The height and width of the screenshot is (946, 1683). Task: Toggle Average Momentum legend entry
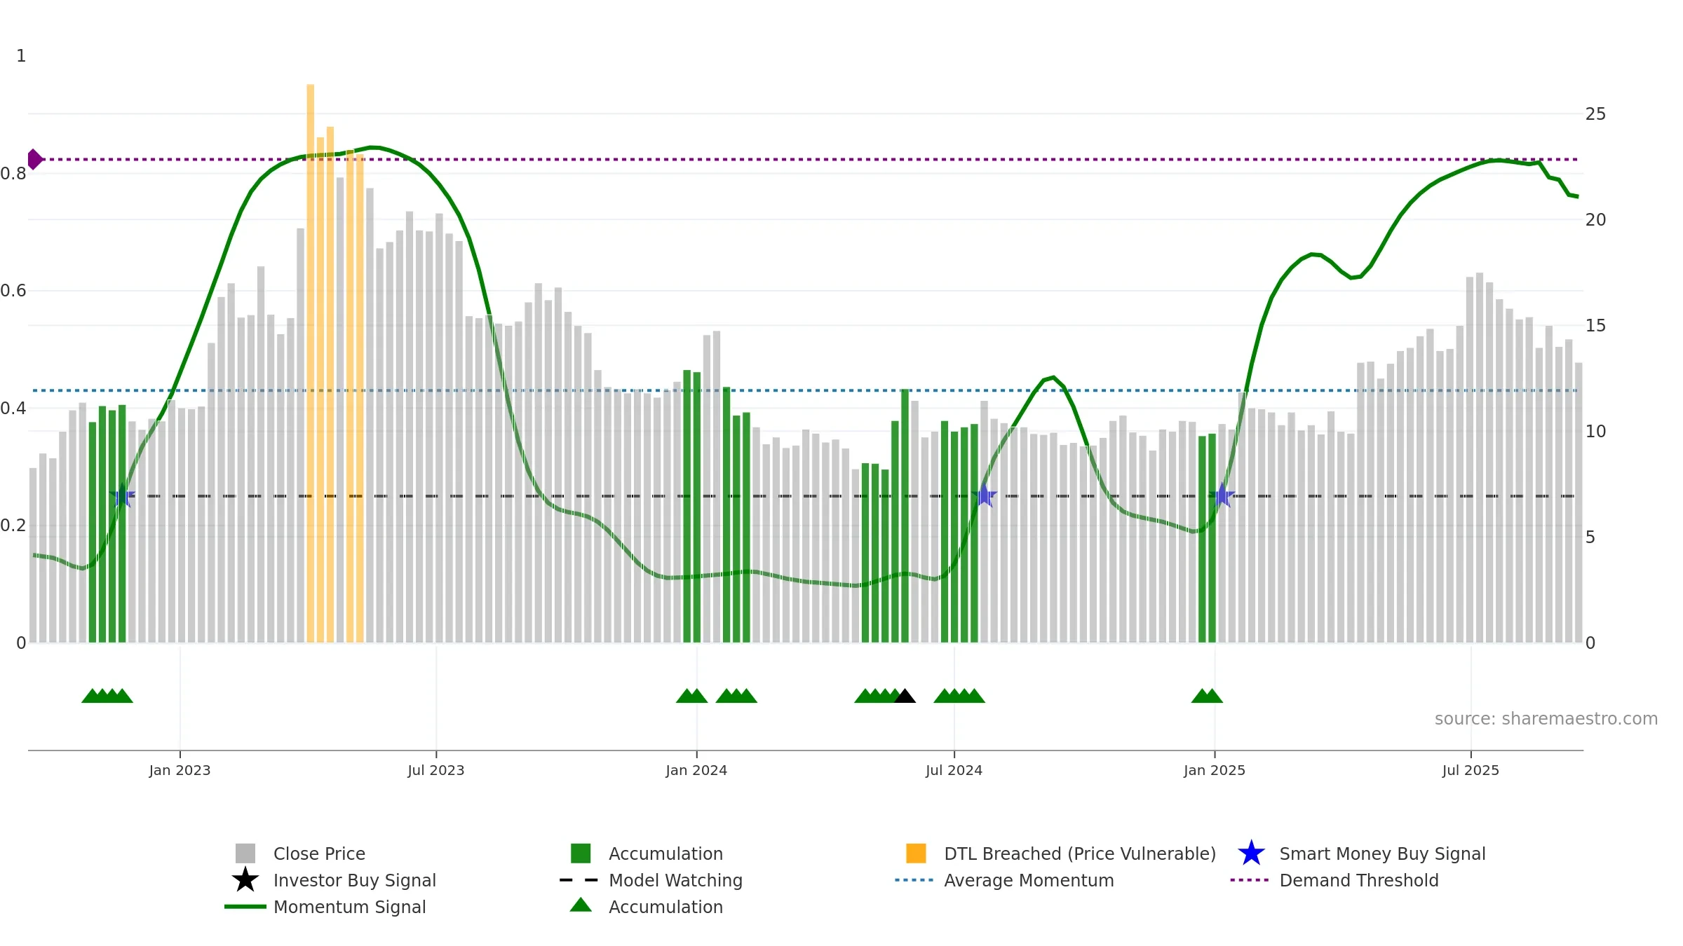point(1004,880)
